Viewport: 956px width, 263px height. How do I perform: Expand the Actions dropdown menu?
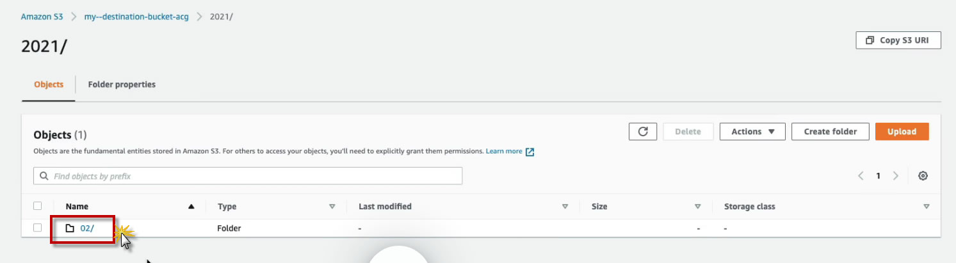(x=752, y=132)
